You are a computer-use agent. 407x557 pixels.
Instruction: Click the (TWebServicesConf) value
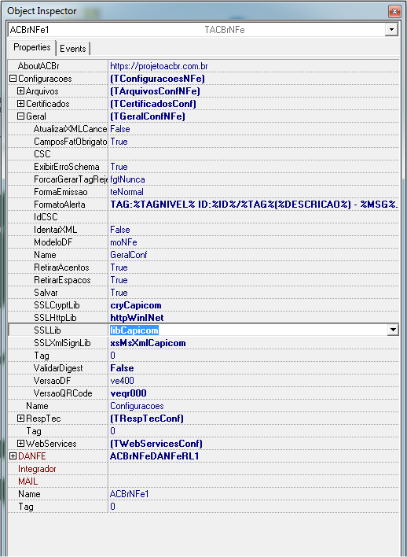[156, 444]
